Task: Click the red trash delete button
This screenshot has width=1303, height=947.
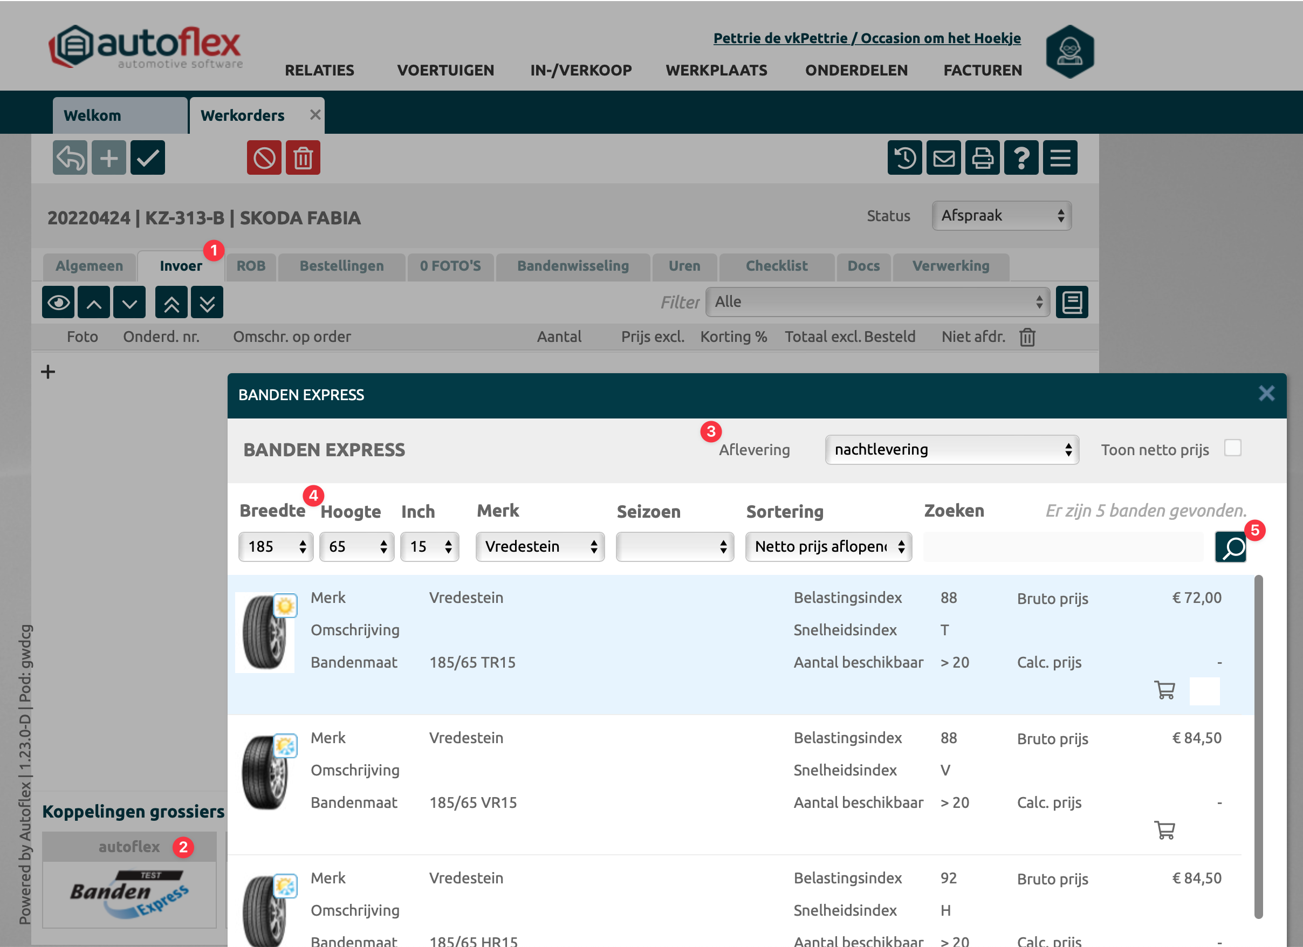Action: [303, 157]
